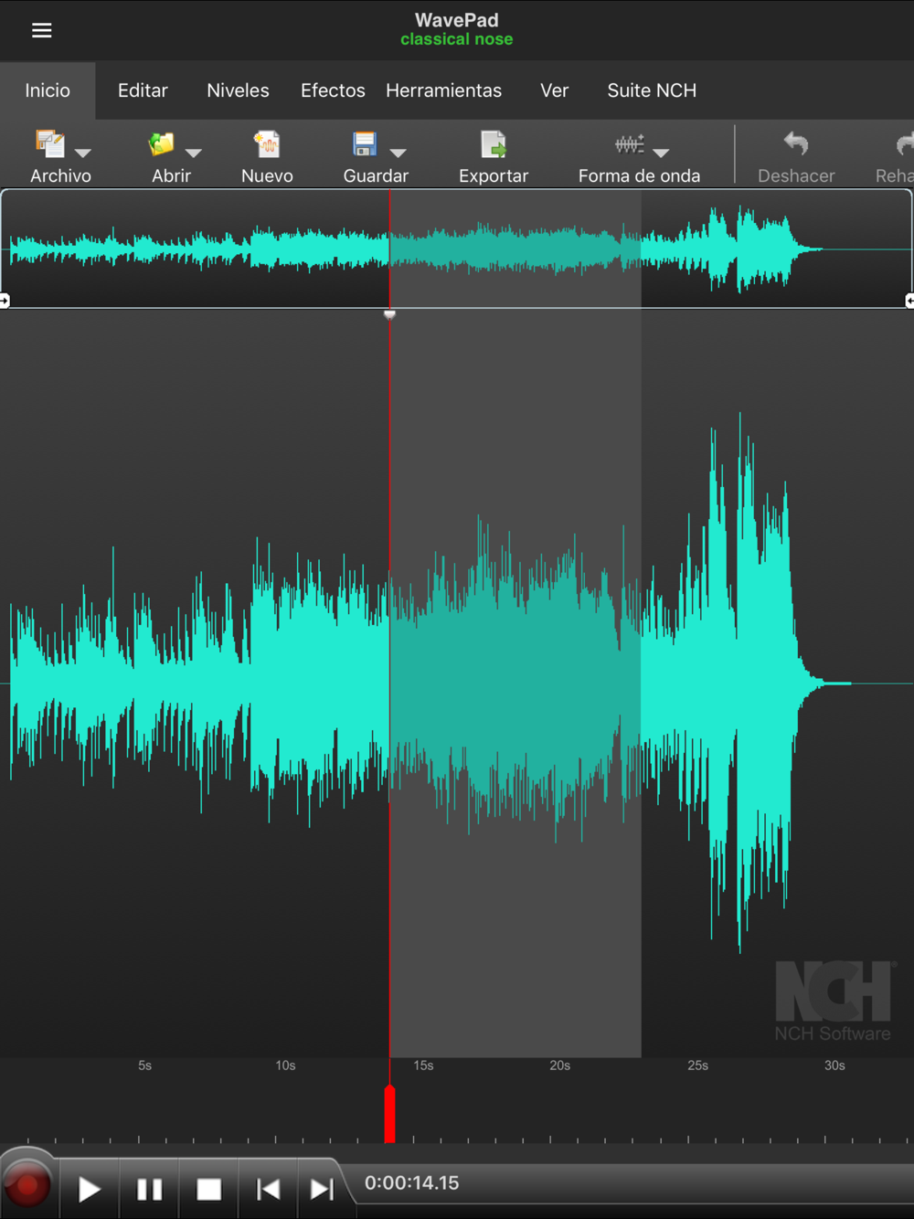This screenshot has height=1219, width=914.
Task: Click the 20s mark on time ruler
Action: (559, 1065)
